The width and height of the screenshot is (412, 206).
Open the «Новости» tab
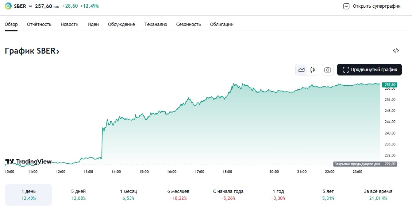click(x=69, y=24)
